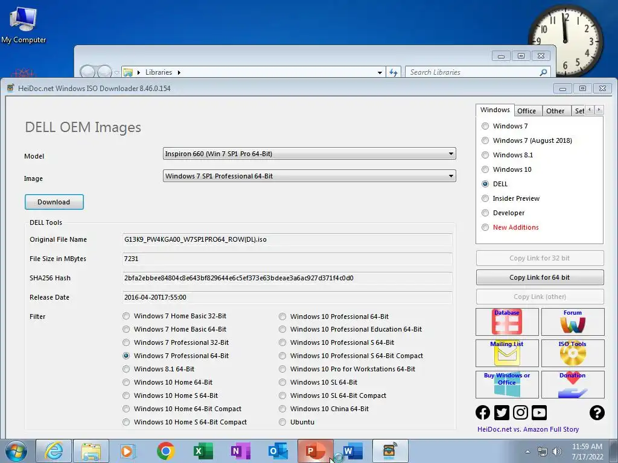Click Copy Link for 64 bit
The width and height of the screenshot is (618, 463).
click(x=540, y=277)
